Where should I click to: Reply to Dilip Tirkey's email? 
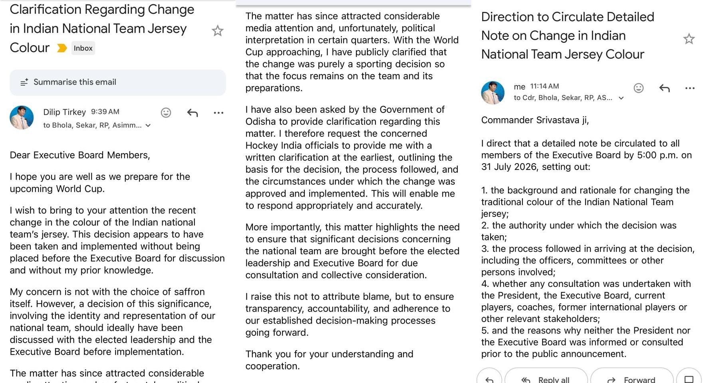(x=193, y=113)
